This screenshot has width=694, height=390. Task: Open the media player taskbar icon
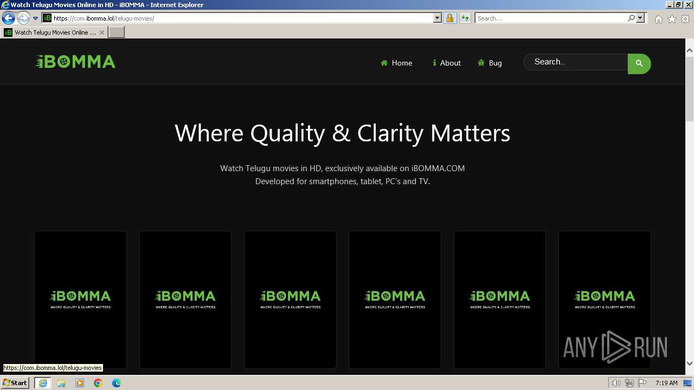(x=80, y=383)
